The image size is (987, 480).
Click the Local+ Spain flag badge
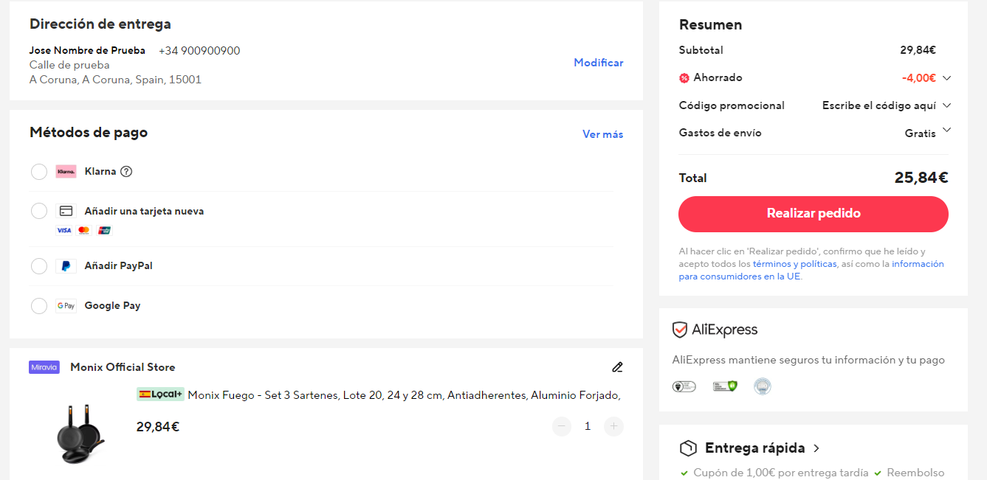(160, 394)
